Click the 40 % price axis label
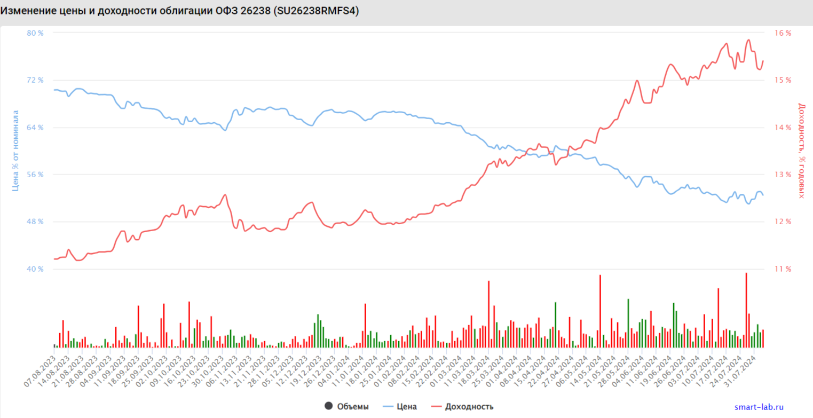The width and height of the screenshot is (813, 418). click(x=35, y=269)
